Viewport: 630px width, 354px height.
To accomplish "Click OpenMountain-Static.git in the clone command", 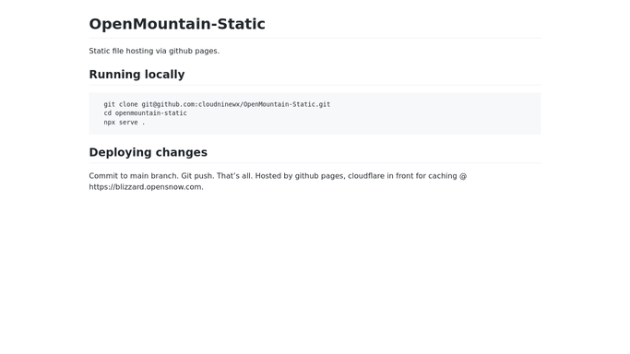I will pyautogui.click(x=287, y=104).
